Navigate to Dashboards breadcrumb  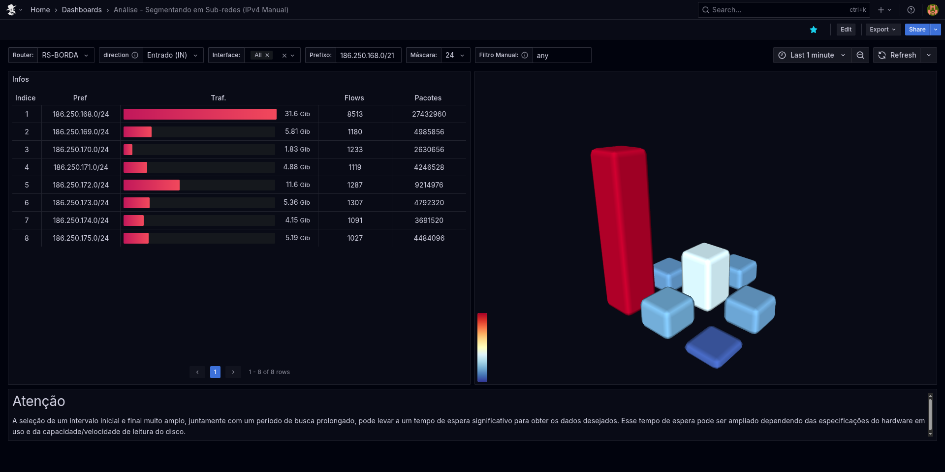(x=82, y=10)
